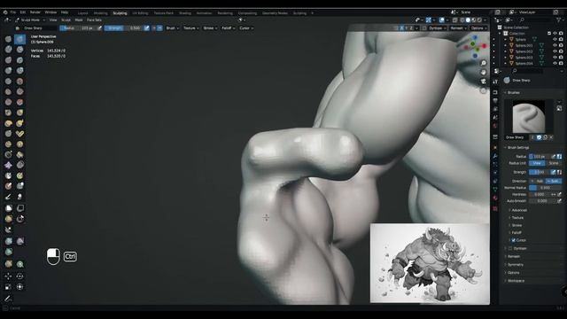Enable the Dyntopo checkbox in properties panel
This screenshot has height=319, width=567.
[x=510, y=248]
